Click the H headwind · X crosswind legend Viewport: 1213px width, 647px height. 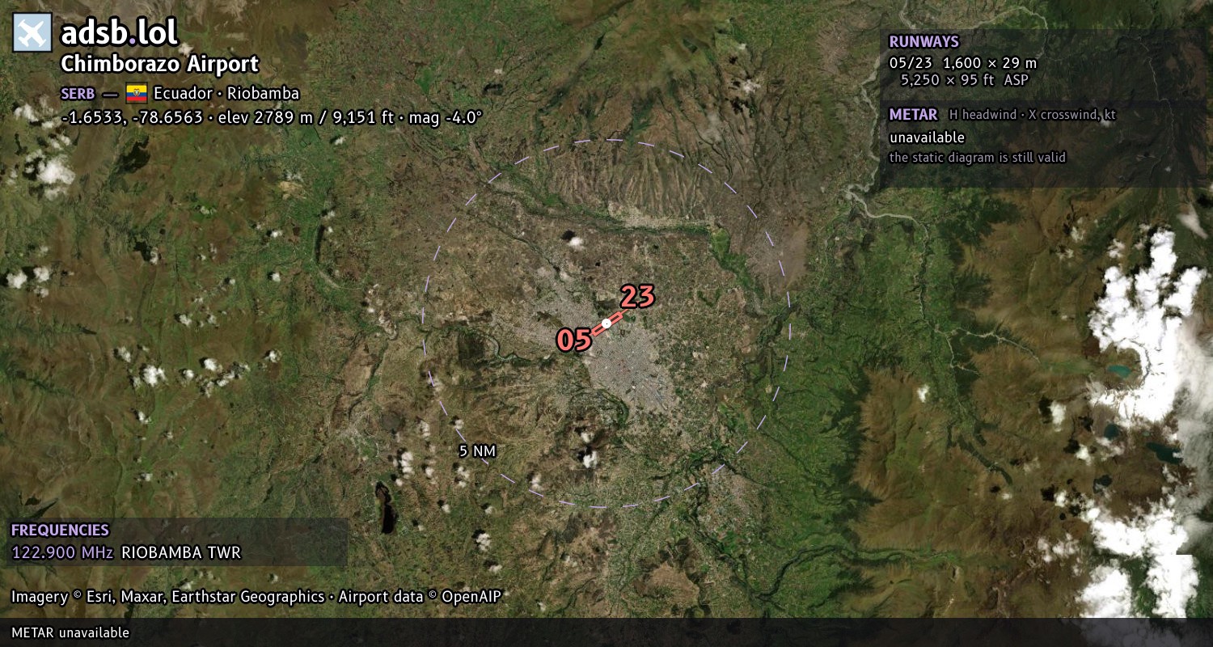(x=1033, y=115)
